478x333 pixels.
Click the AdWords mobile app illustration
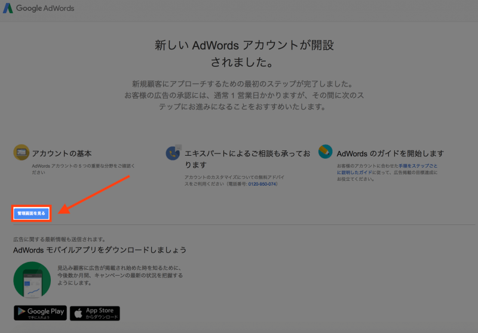pos(32,280)
